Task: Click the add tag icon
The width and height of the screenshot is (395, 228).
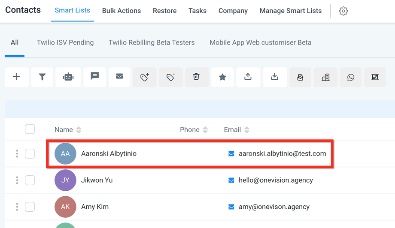Action: tap(145, 77)
